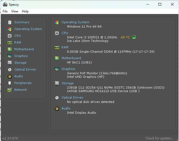
Task: Click the 43 °C CPU temperature value
Action: coord(125,37)
